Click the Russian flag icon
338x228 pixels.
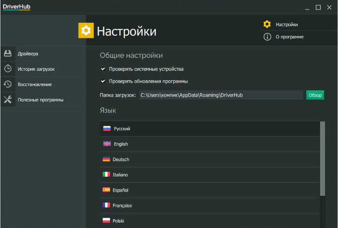(x=107, y=129)
